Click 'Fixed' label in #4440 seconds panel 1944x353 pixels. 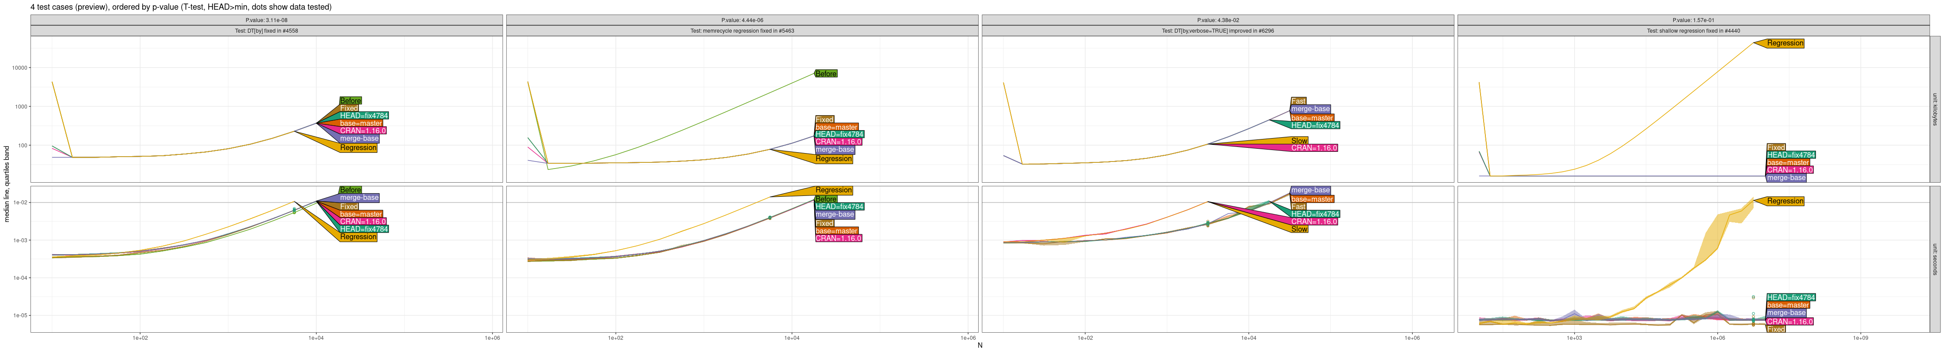(x=1777, y=330)
